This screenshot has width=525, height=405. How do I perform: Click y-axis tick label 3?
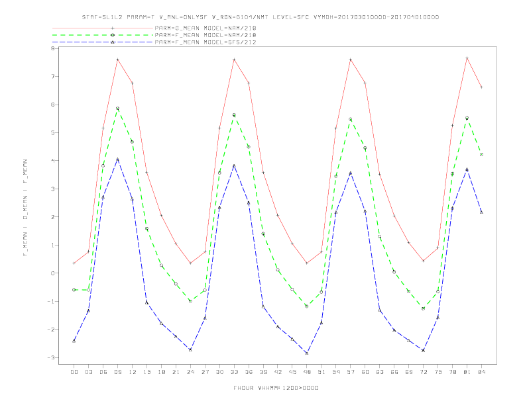[52, 189]
